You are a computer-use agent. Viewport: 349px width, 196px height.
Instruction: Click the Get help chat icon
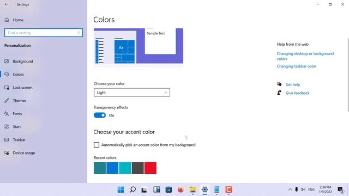(x=279, y=84)
